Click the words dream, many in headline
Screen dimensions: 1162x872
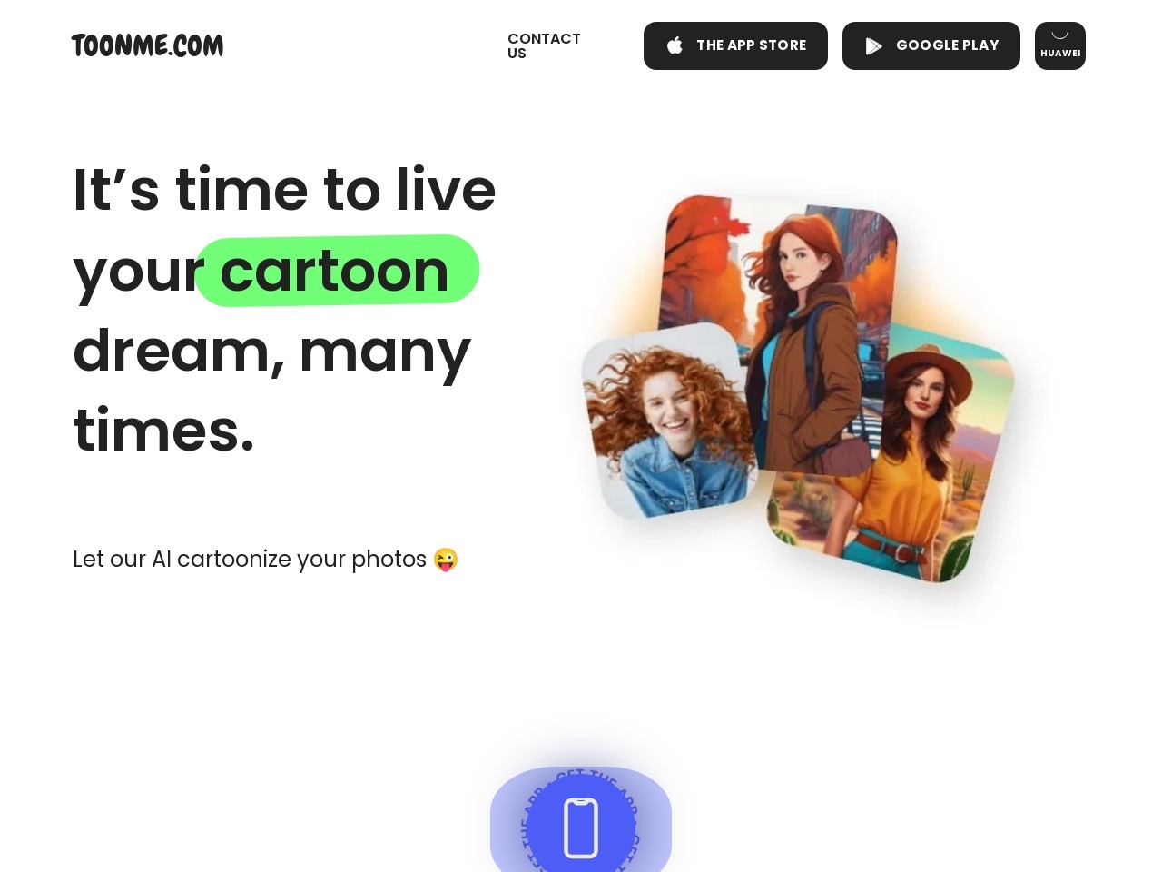point(271,352)
